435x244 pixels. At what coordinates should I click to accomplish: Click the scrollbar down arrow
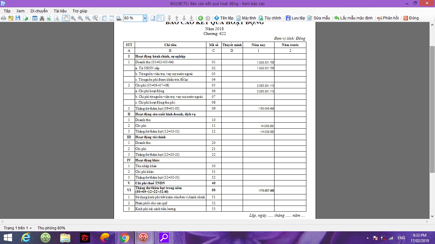432,216
